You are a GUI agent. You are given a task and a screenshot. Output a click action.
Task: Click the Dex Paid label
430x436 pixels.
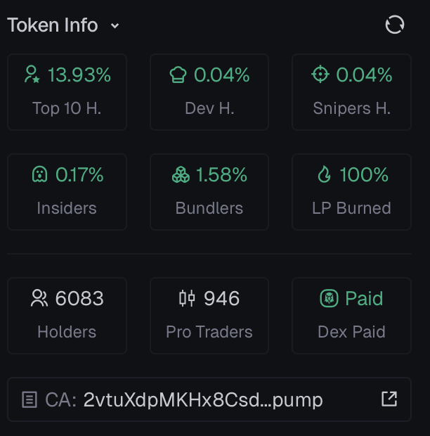coord(351,332)
